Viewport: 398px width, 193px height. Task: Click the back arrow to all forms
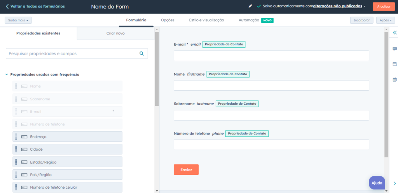pos(7,6)
